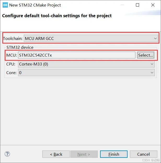This screenshot has width=161, height=163.
Task: Cancel the new project wizard
Action: pyautogui.click(x=143, y=154)
